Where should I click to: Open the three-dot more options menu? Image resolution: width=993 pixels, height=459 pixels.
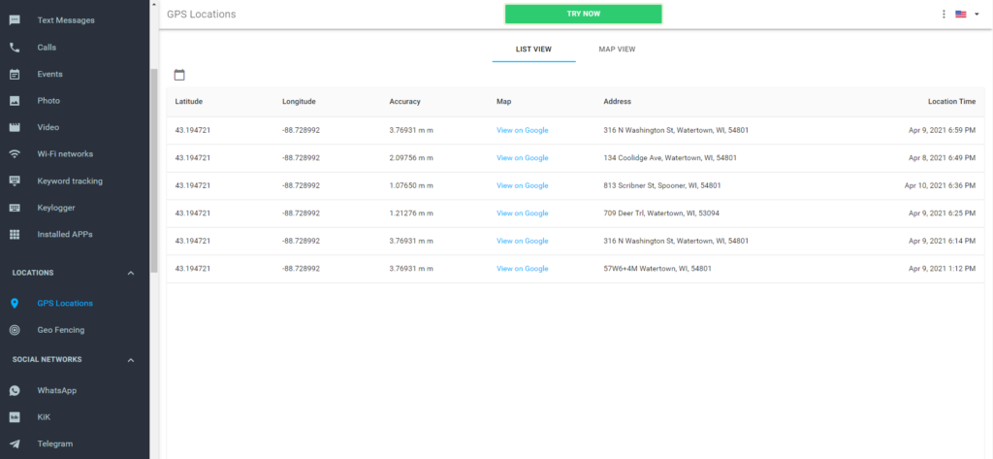click(x=944, y=14)
